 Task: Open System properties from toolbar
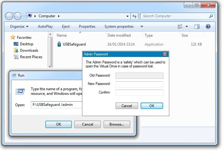[x=119, y=26]
